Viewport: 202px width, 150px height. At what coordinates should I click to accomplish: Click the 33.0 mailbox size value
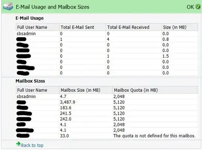point(64,136)
